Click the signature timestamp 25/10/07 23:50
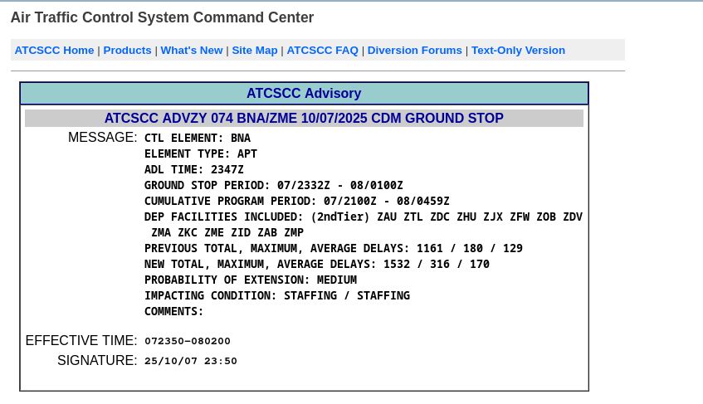This screenshot has width=703, height=404. click(191, 361)
